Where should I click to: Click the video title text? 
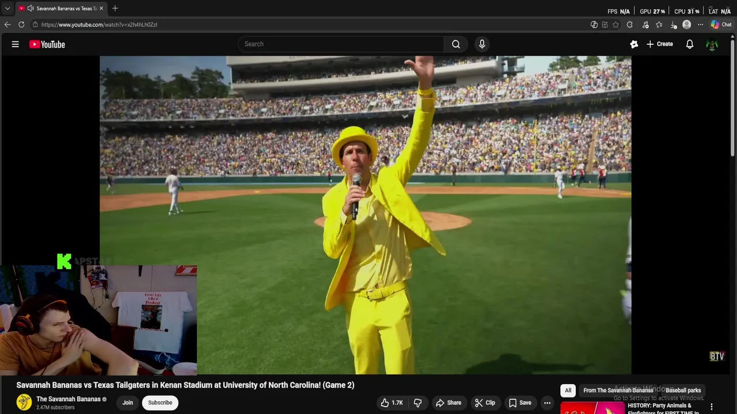[x=185, y=385]
